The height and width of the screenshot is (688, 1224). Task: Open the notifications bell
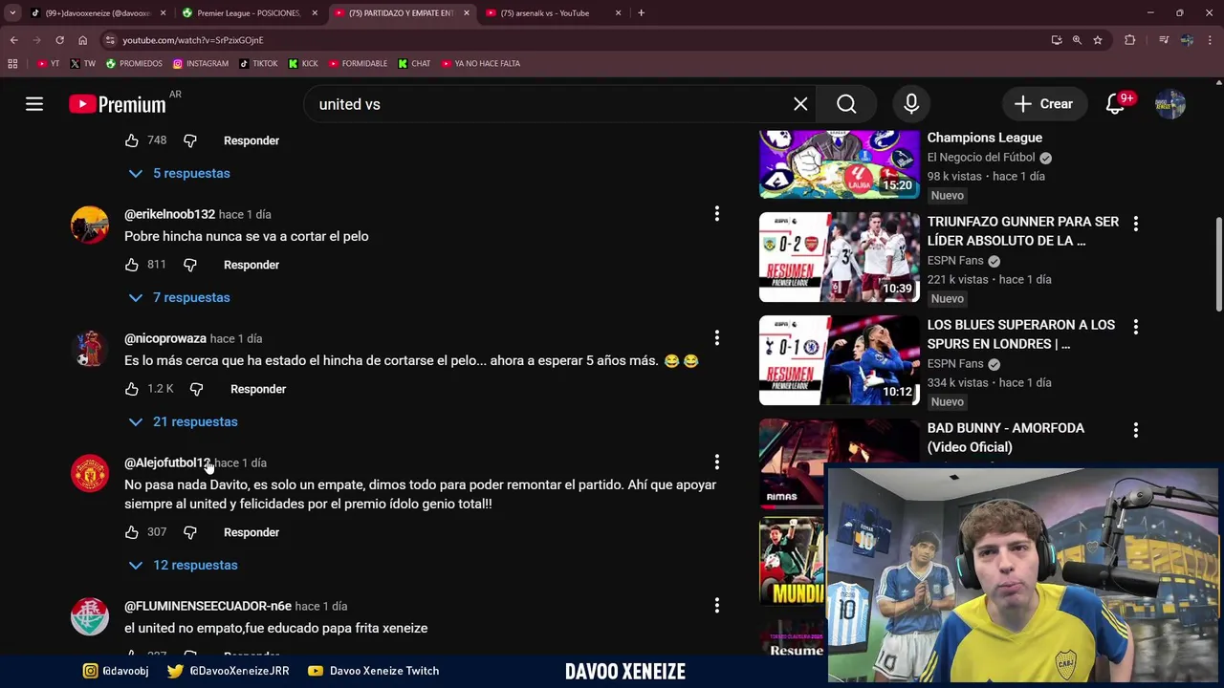coord(1115,104)
